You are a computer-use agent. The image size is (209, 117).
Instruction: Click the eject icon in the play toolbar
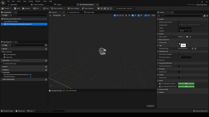[108, 8]
